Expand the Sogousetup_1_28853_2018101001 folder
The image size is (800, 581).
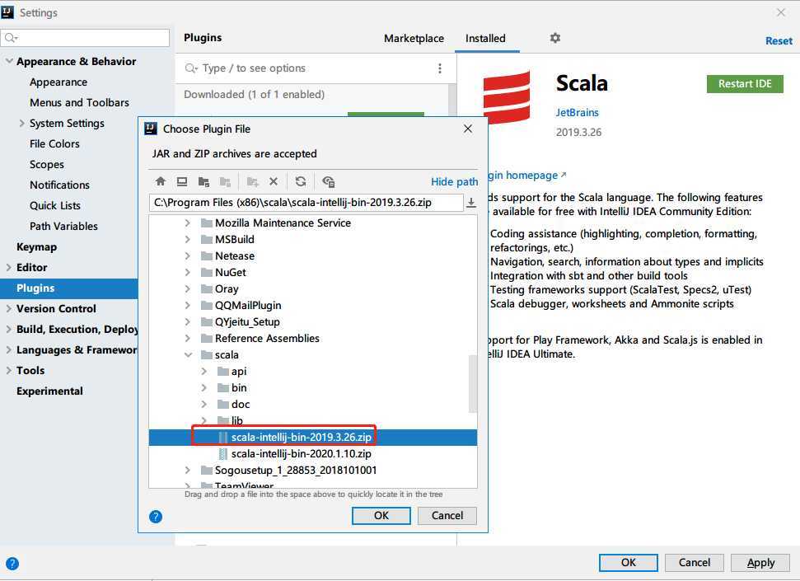coord(188,470)
